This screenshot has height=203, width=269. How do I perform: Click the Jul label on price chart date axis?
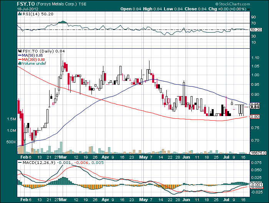226,157
